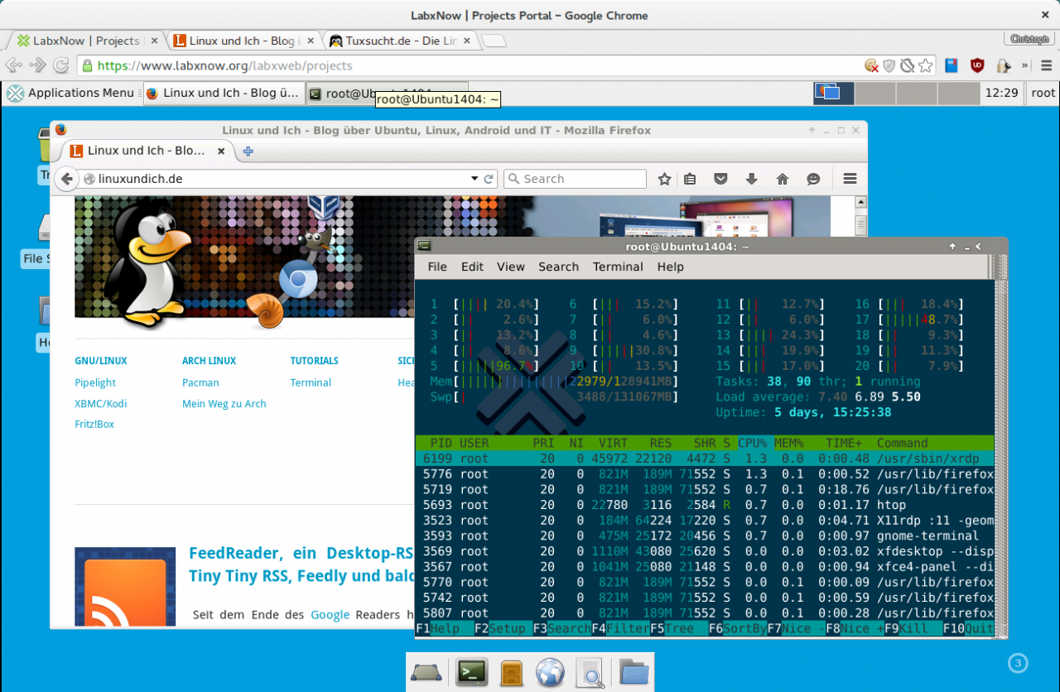
Task: Bookmark labxnow page with Chrome star
Action: pyautogui.click(x=926, y=65)
